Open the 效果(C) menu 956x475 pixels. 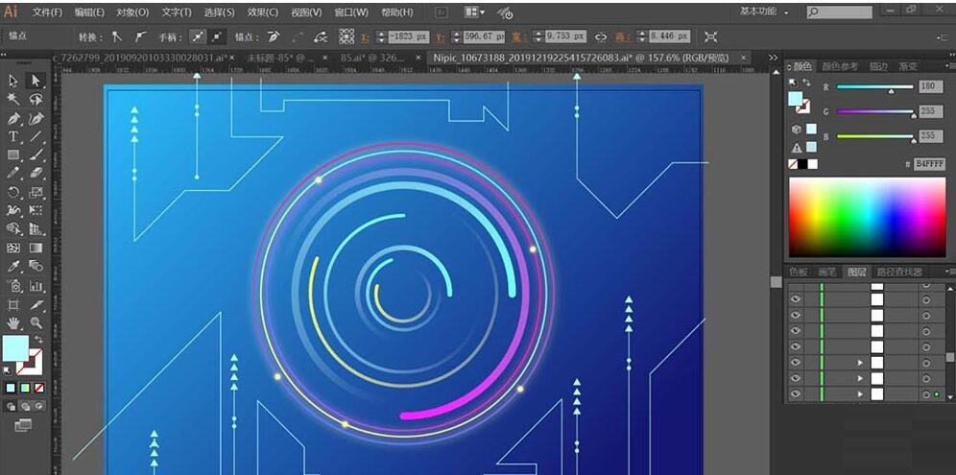click(262, 12)
